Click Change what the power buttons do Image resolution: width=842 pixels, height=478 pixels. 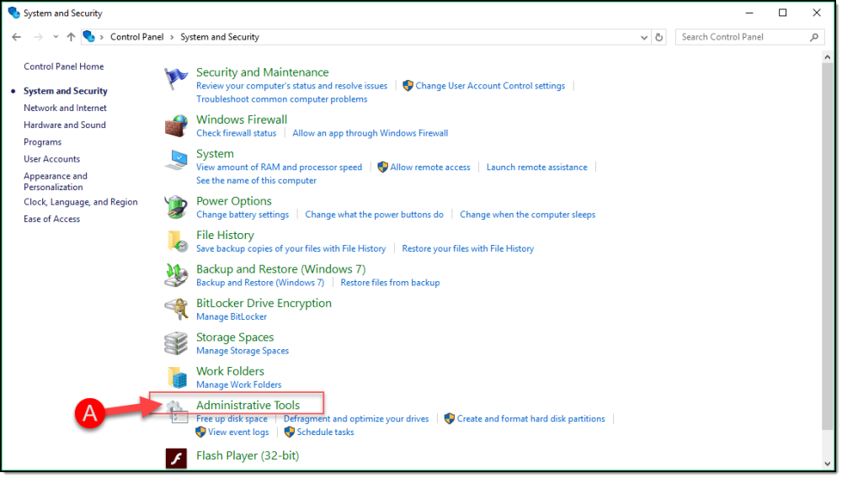pyautogui.click(x=375, y=215)
